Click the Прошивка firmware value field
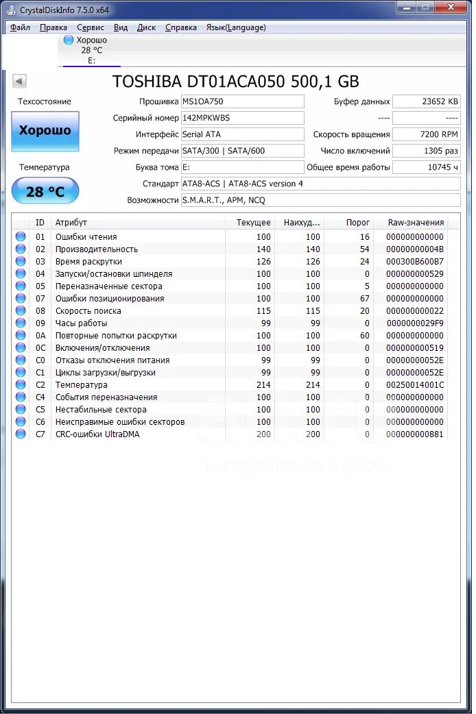This screenshot has width=476, height=714. click(x=242, y=101)
